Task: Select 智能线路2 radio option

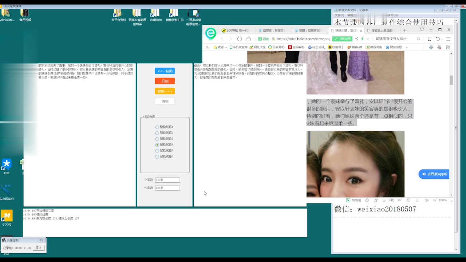Action: (x=164, y=133)
